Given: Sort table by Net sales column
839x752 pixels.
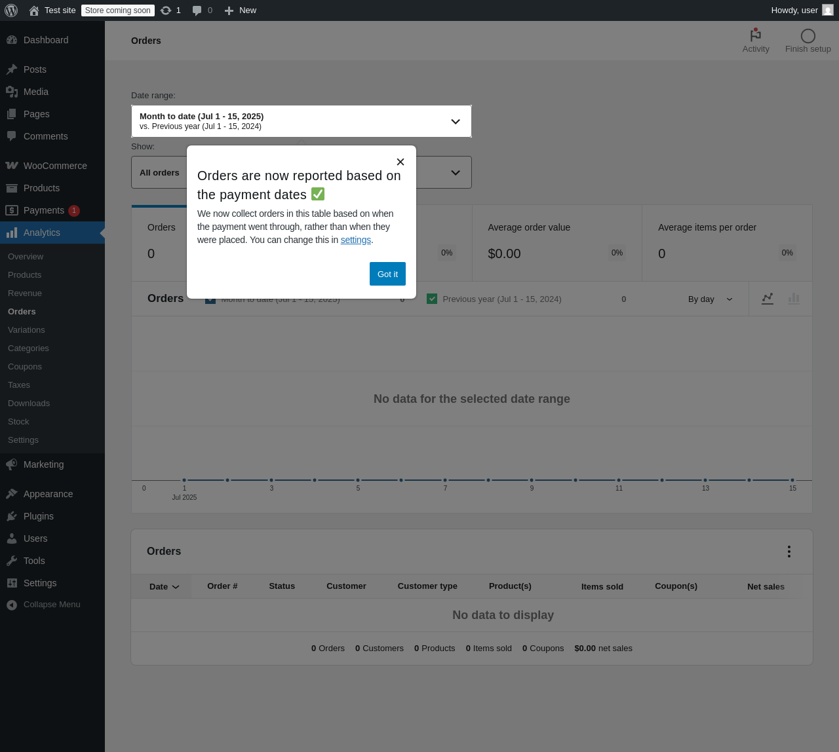Looking at the screenshot, I should click(766, 586).
